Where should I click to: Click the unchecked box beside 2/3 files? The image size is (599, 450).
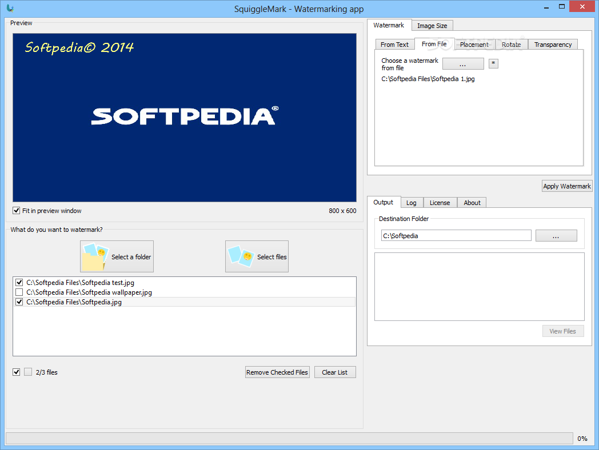point(28,372)
